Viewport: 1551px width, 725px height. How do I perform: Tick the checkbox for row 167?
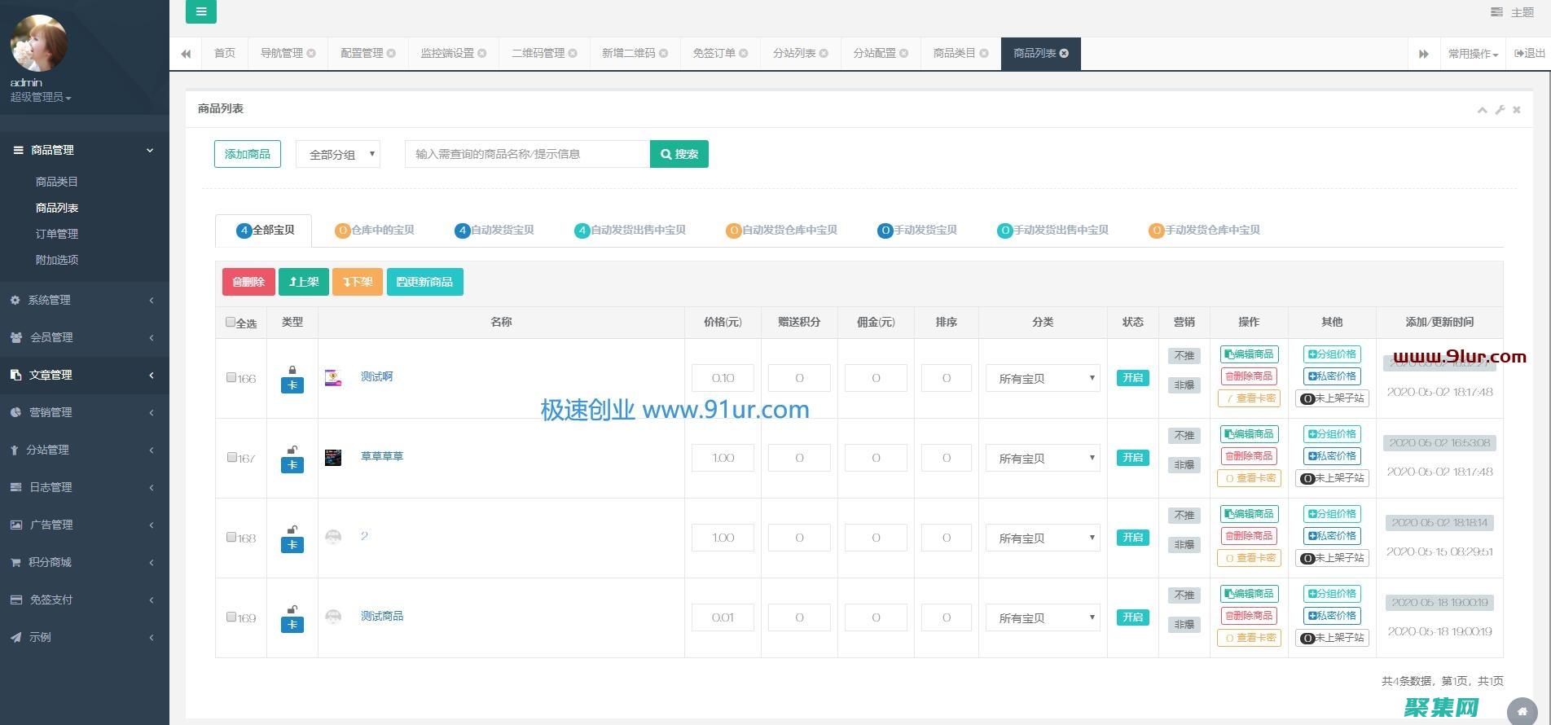coord(231,457)
